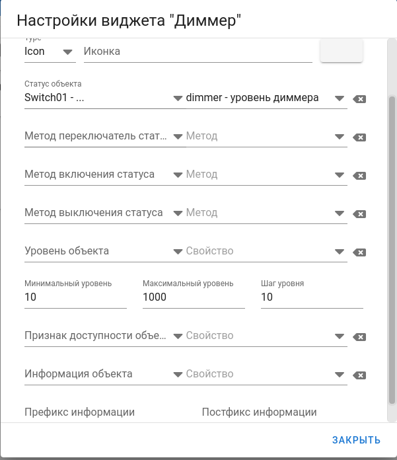Click the blank button beside Иконка field

pos(341,51)
